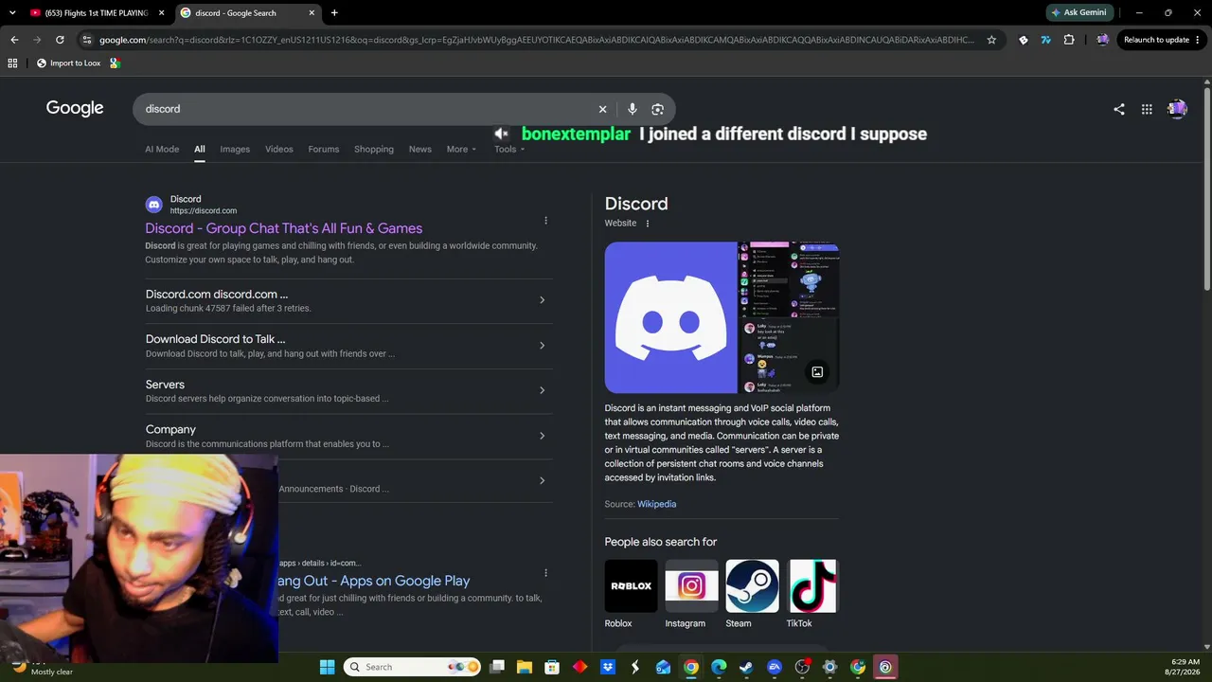Open OBS Studio from the taskbar
This screenshot has width=1212, height=682.
click(x=802, y=667)
